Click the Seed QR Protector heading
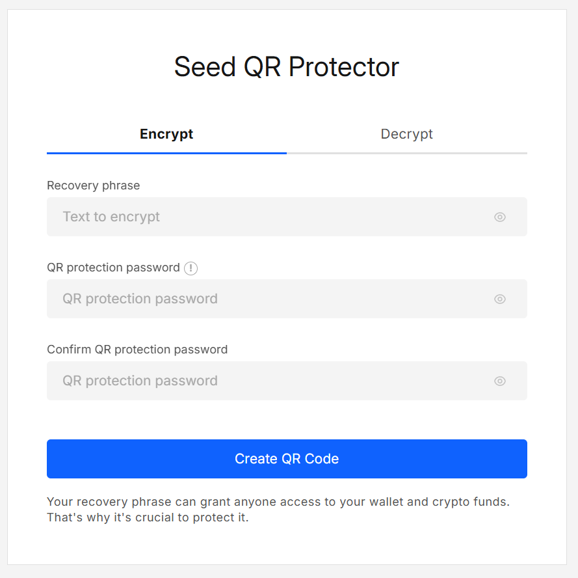The image size is (578, 578). tap(287, 66)
